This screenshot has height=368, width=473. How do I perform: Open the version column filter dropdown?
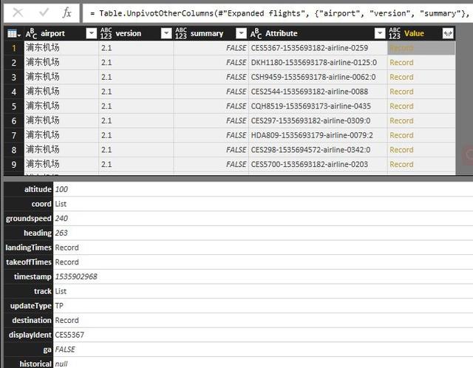[166, 33]
